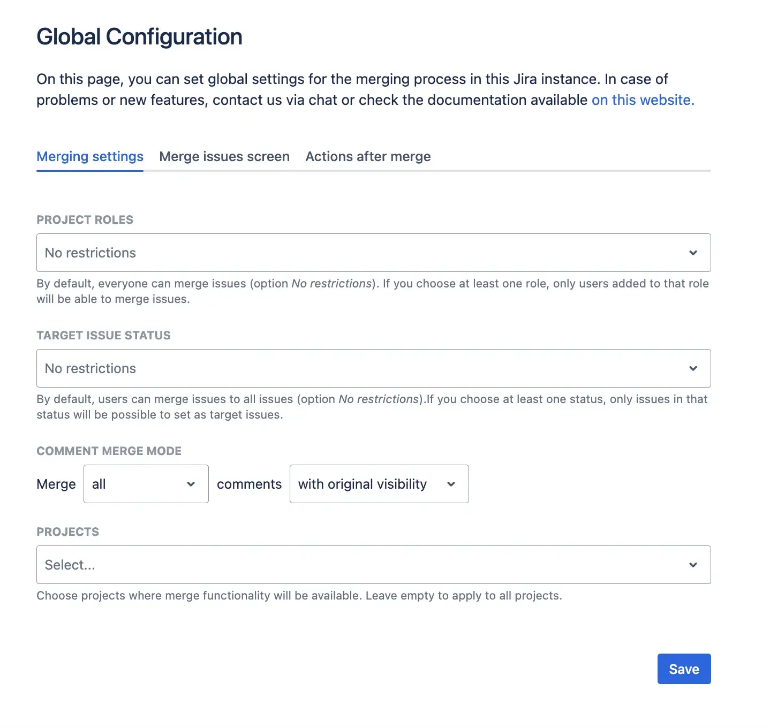This screenshot has width=770, height=728.
Task: Click the arrow next to 'Select...'
Action: tap(693, 565)
